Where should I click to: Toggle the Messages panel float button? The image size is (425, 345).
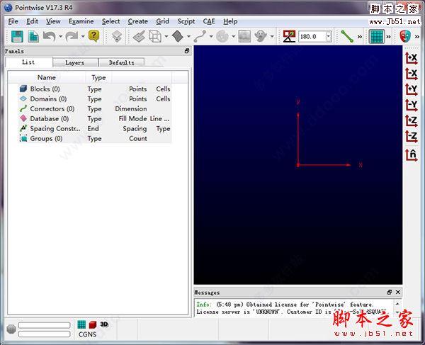(390, 292)
